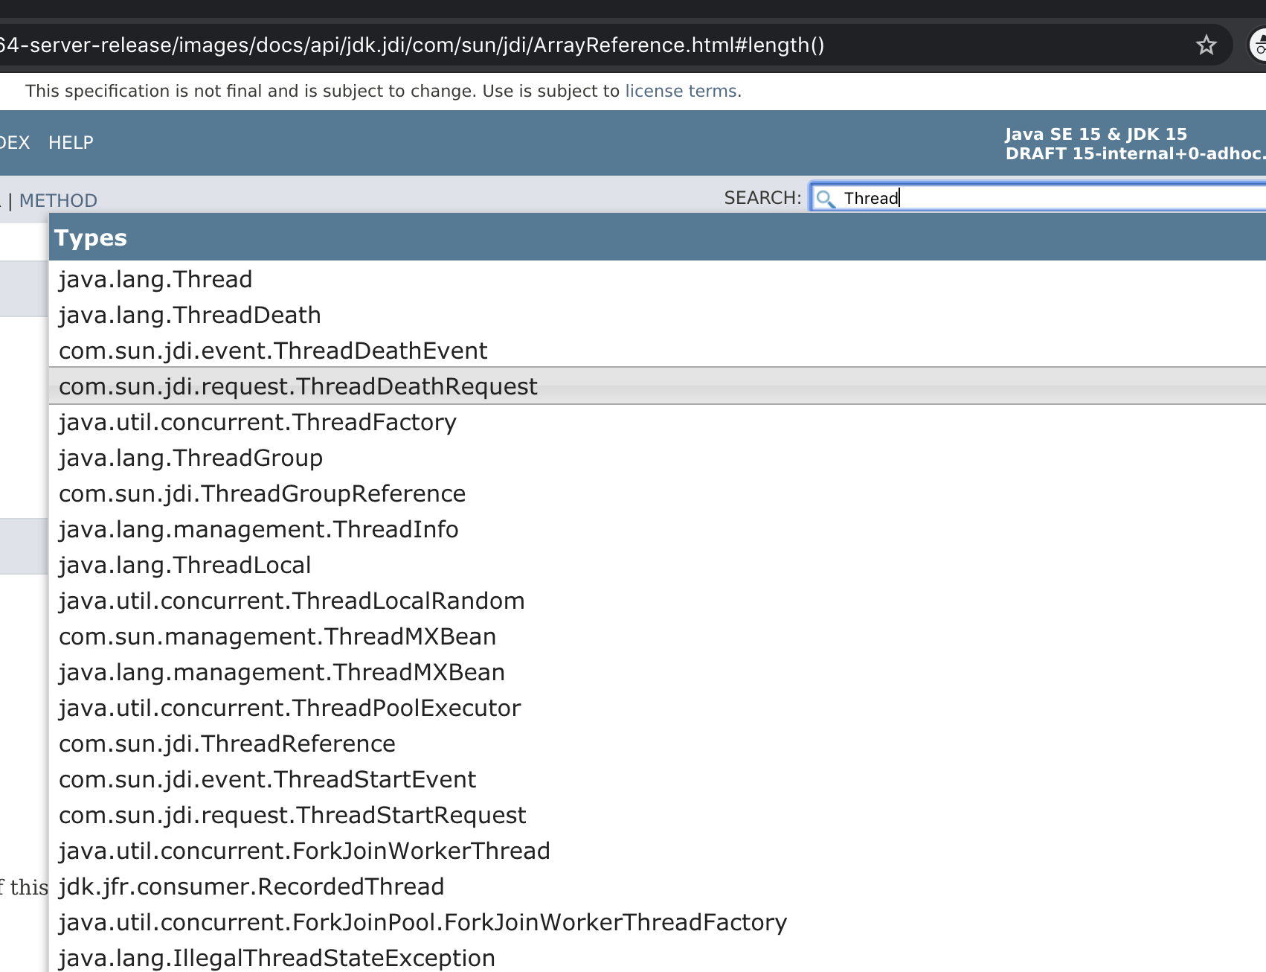Select java.lang.Thread from results

pyautogui.click(x=155, y=280)
